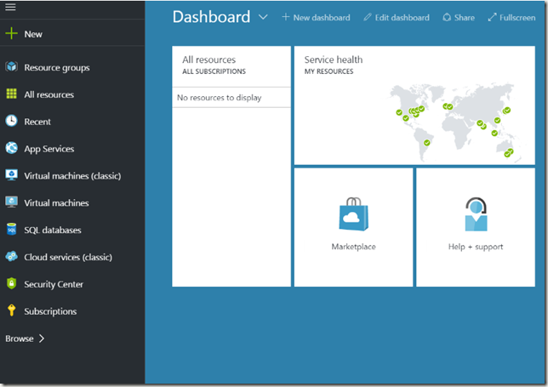Screen dimensions: 548x387
Task: Click the green plus New icon
Action: coord(11,33)
